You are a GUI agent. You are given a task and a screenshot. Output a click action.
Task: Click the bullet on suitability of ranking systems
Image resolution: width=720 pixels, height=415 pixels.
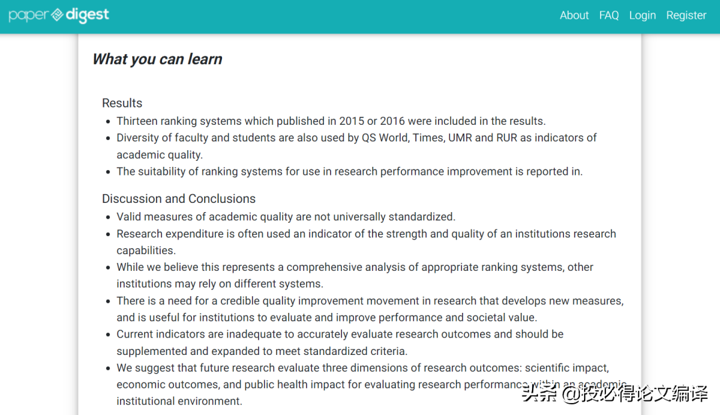[349, 171]
